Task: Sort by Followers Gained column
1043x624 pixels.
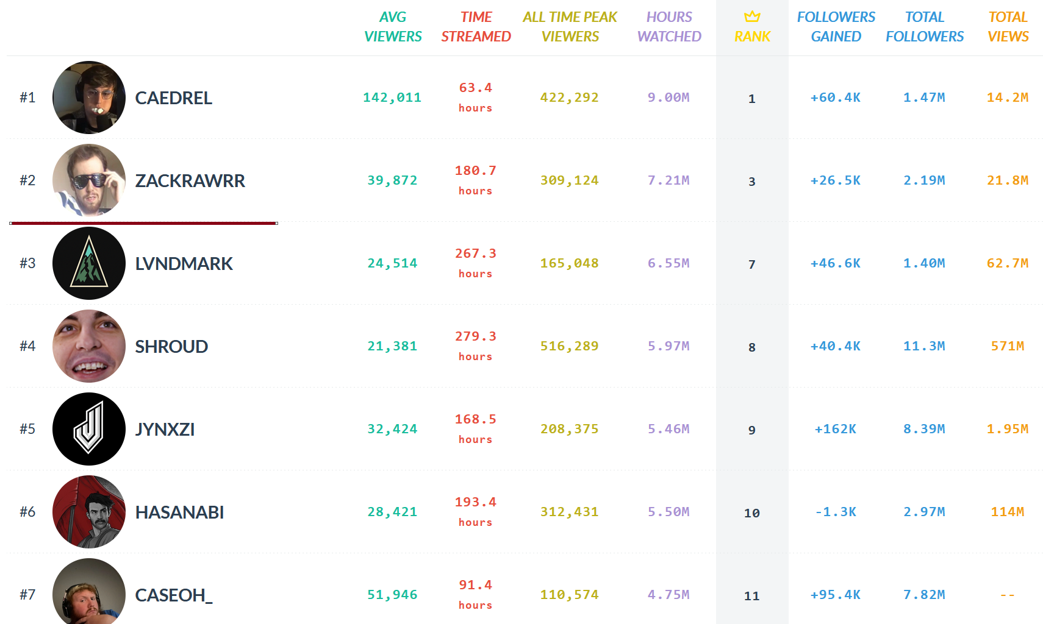Action: pos(836,27)
